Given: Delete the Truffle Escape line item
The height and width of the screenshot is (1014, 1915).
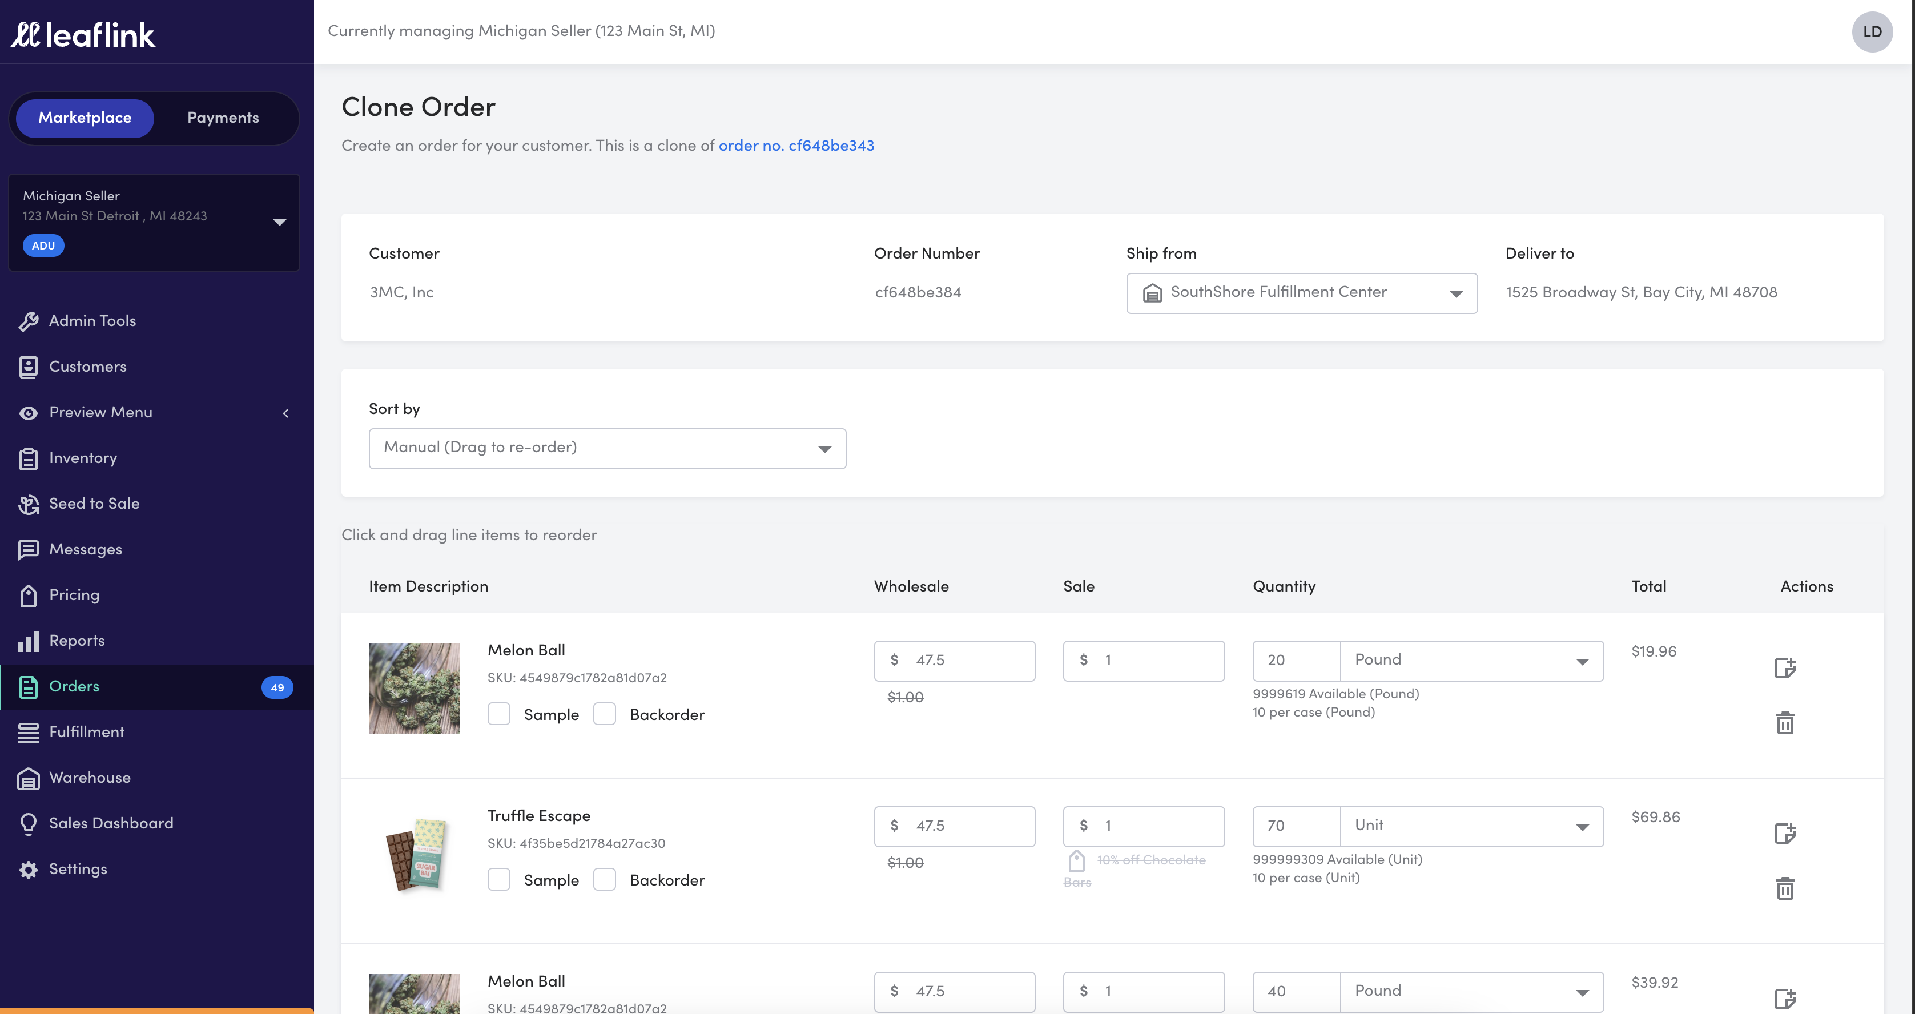Looking at the screenshot, I should (1785, 888).
